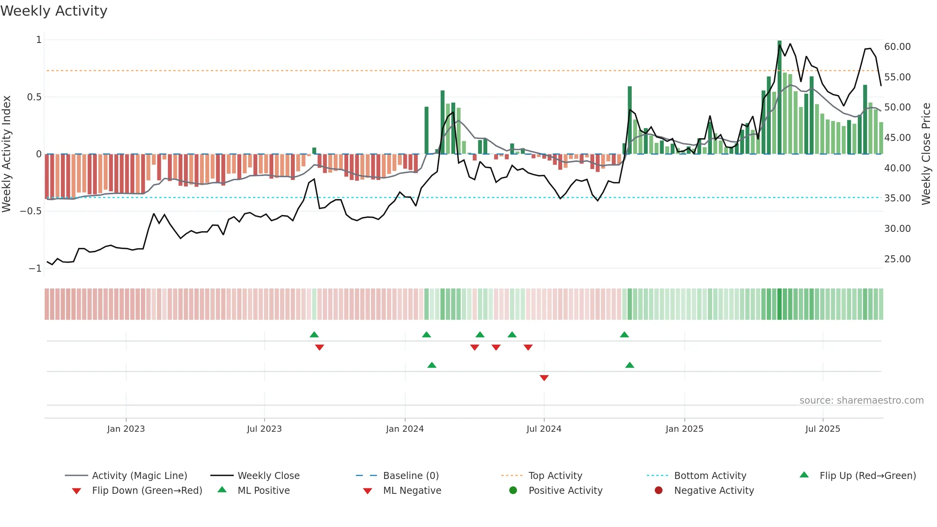Toggle the ML Negative legend entry
The width and height of the screenshot is (937, 527).
coord(402,490)
